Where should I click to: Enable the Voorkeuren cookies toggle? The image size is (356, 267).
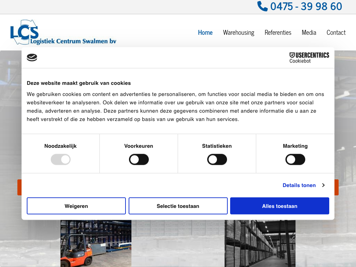[139, 160]
